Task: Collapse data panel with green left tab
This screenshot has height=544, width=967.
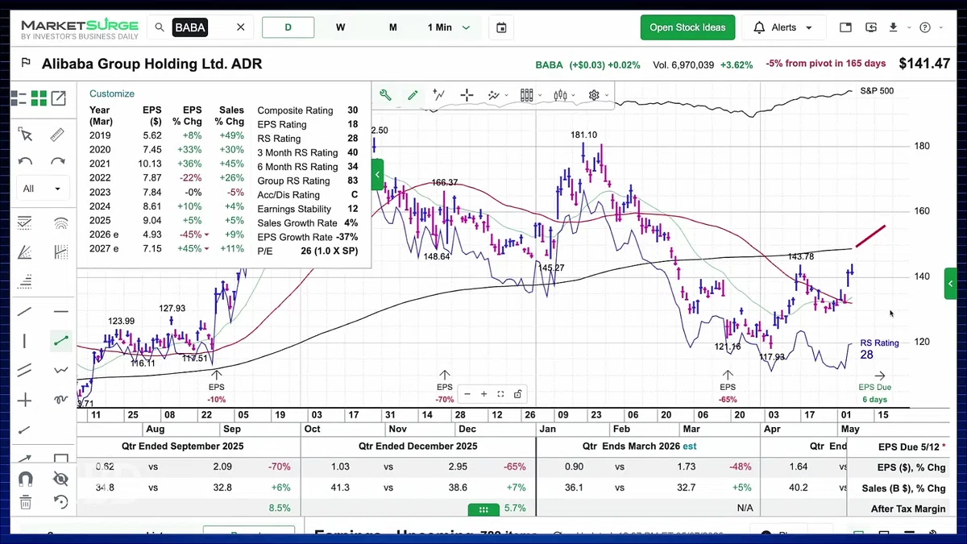Action: click(377, 175)
